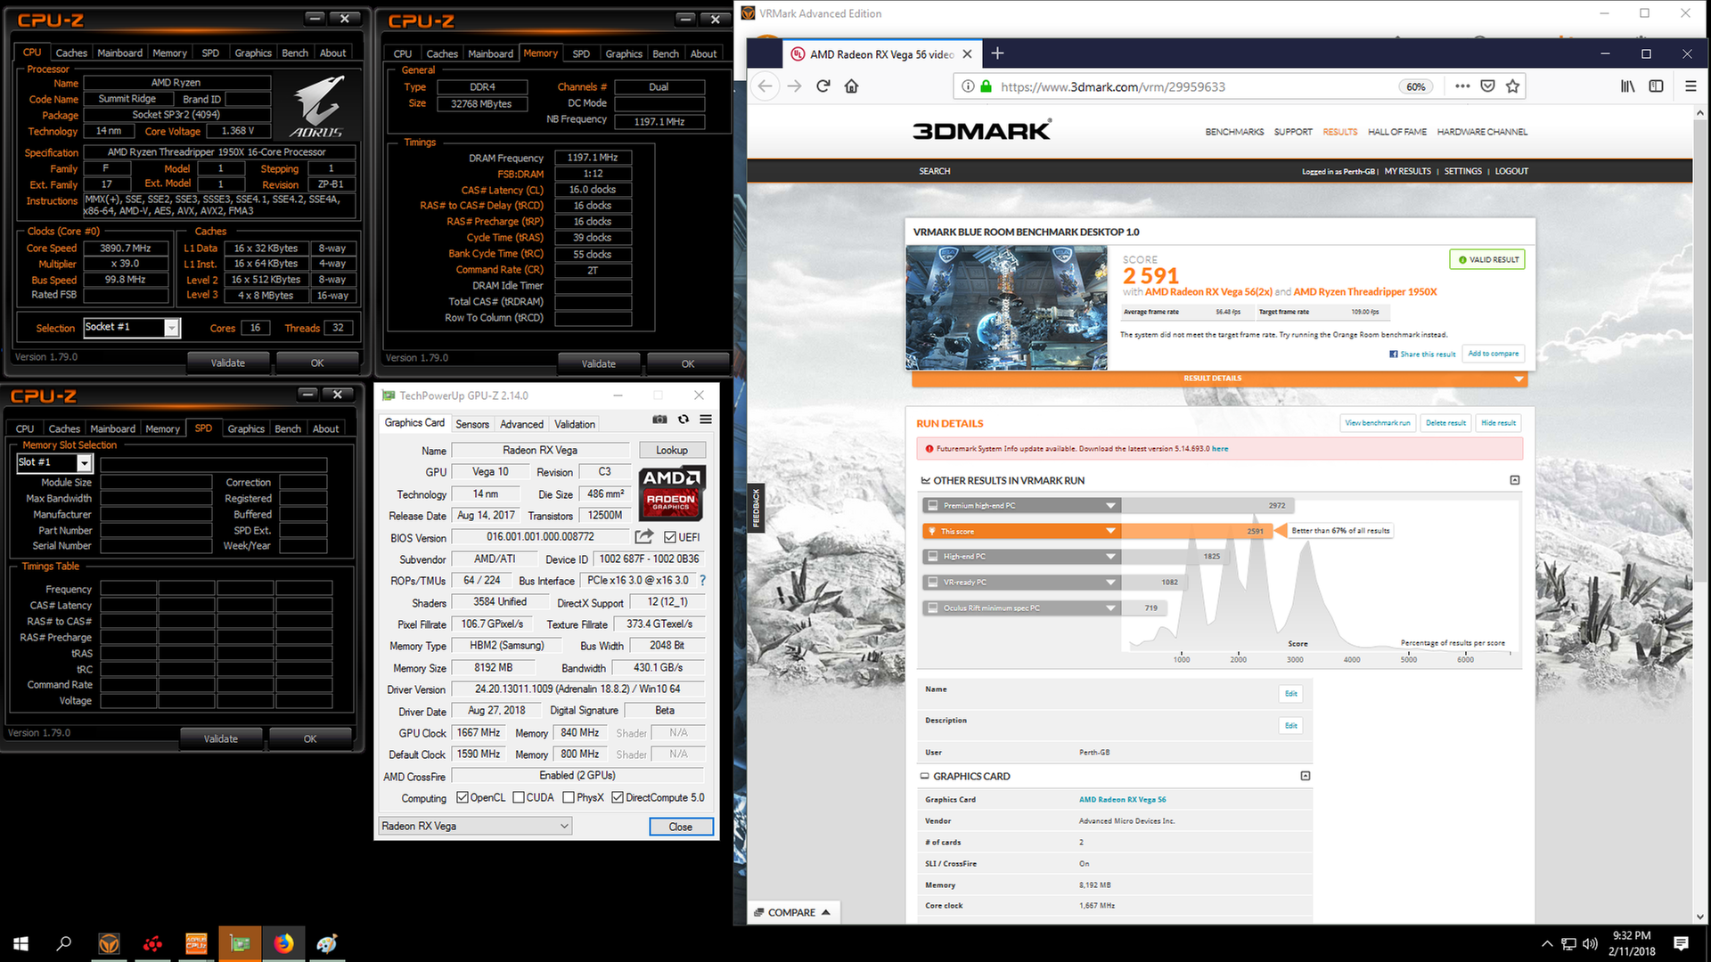Viewport: 1711px width, 962px height.
Task: Bookmark page with star icon
Action: point(1512,86)
